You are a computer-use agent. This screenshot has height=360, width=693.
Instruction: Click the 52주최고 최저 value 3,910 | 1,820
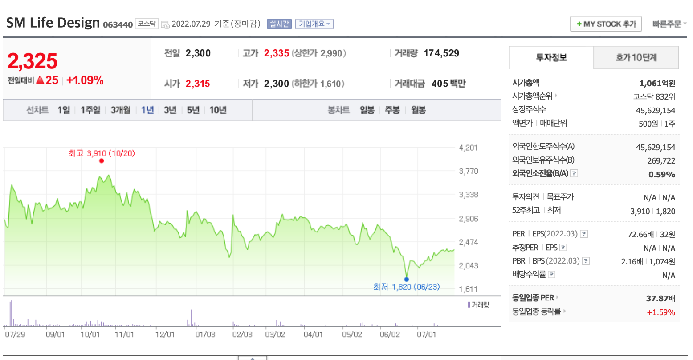[652, 212]
